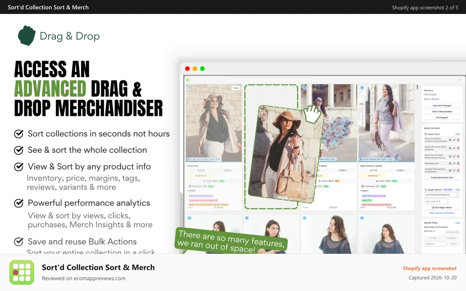
Task: Open the 'Sort Selected Products' dropdown
Action: coord(442,195)
